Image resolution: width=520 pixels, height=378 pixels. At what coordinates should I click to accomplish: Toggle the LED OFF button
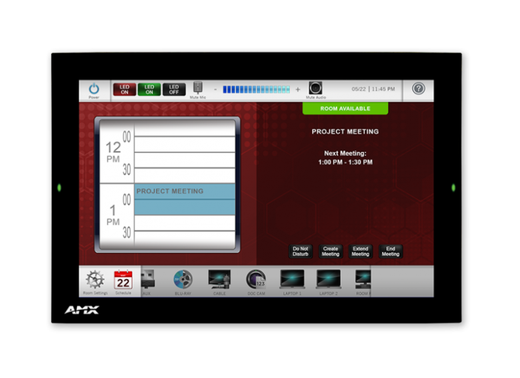[x=174, y=89]
